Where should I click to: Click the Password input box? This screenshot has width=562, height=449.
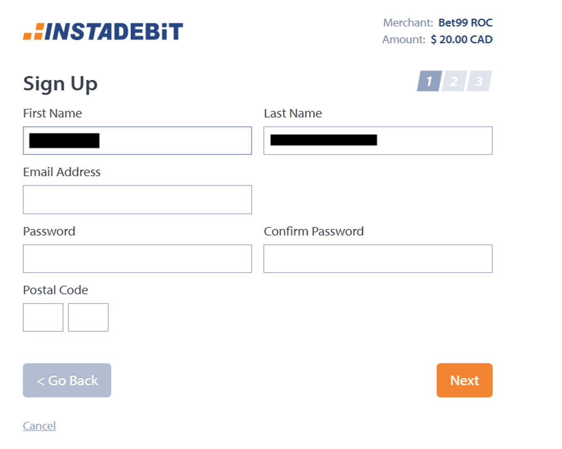click(x=137, y=259)
